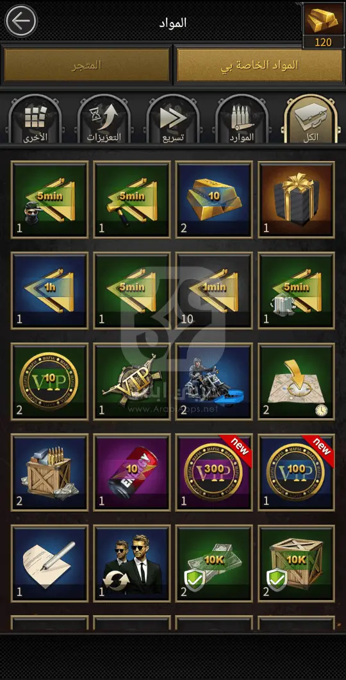Open the الكل briefcase category
This screenshot has width=346, height=680.
tap(311, 120)
